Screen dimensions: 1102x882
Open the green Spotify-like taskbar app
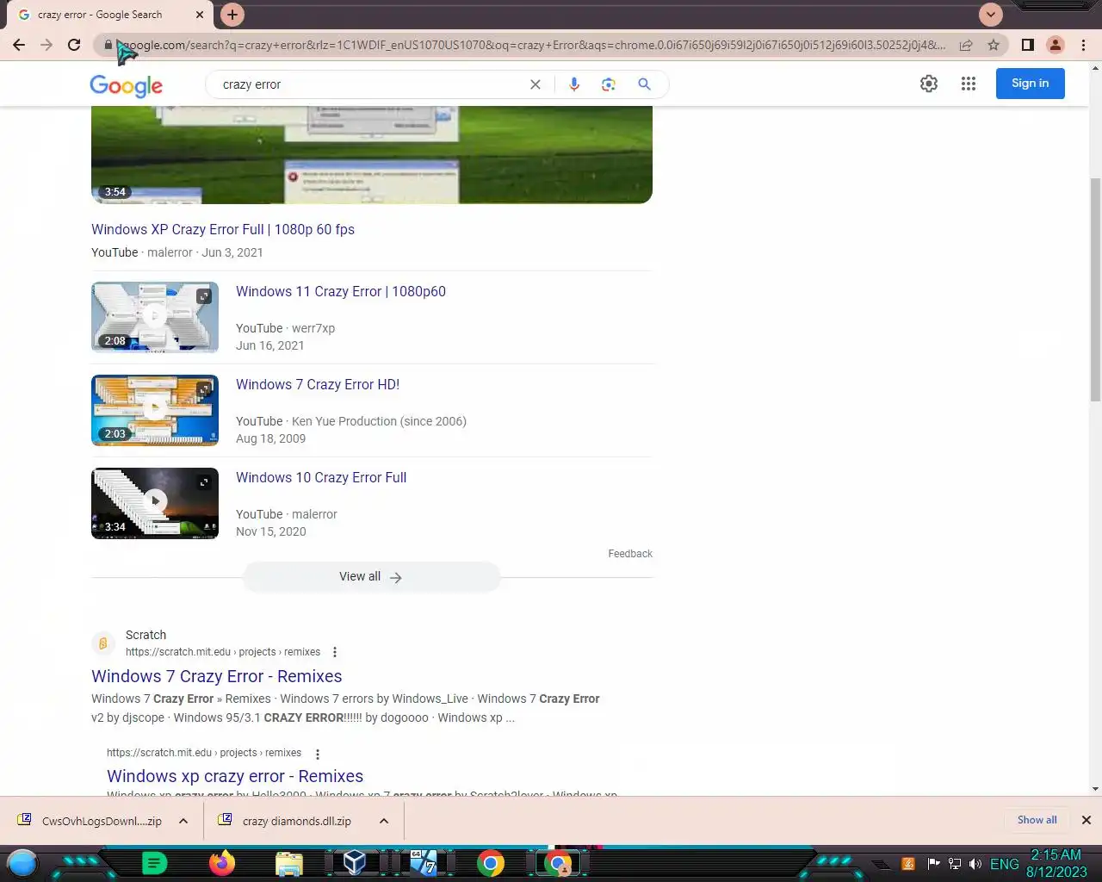click(154, 863)
